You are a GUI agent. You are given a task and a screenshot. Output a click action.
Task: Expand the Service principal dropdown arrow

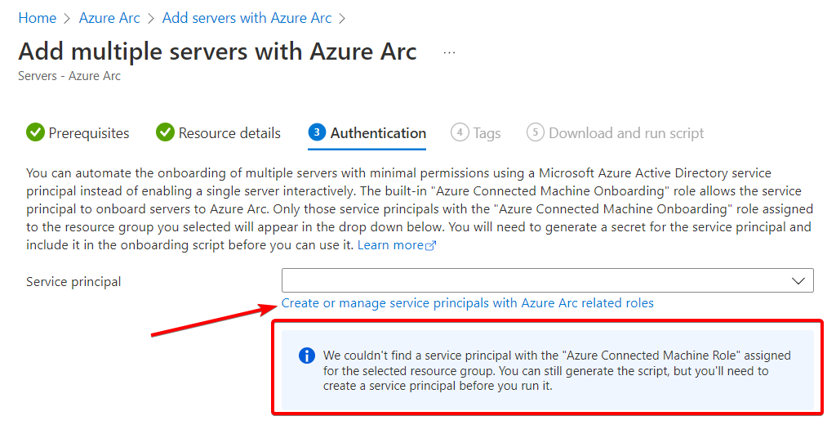click(798, 281)
